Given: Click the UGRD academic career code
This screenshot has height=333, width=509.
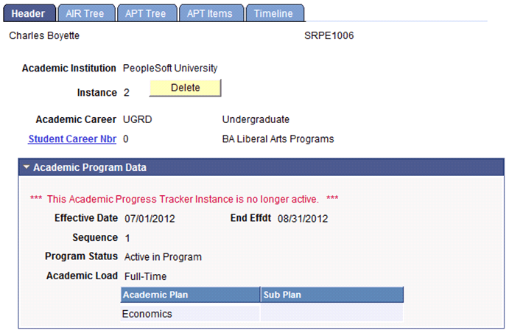Looking at the screenshot, I should coord(137,119).
